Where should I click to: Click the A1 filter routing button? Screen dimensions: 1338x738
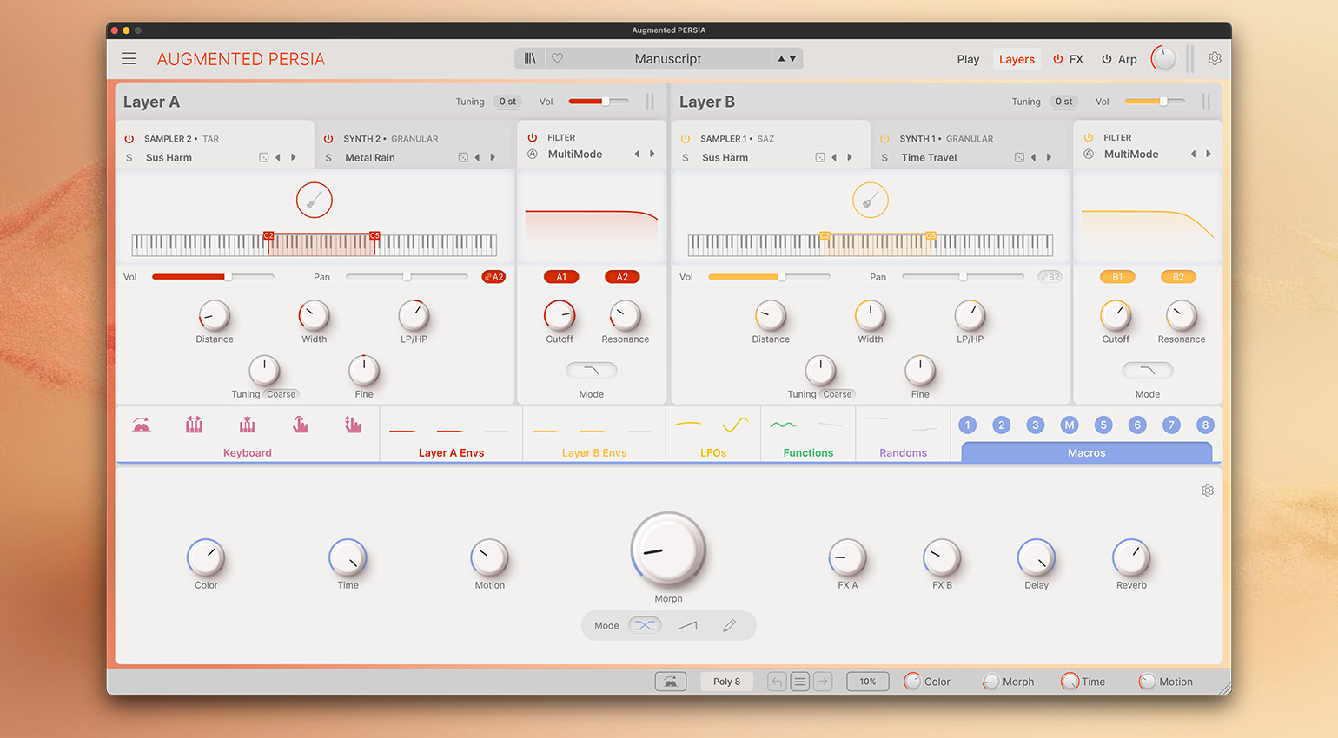point(561,277)
